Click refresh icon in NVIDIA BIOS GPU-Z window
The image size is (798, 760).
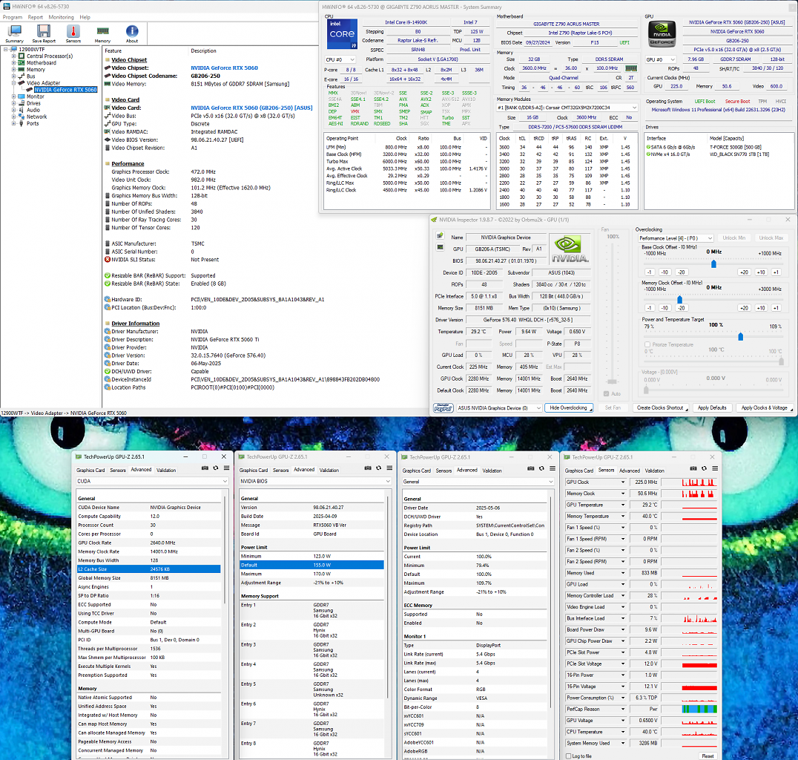379,468
